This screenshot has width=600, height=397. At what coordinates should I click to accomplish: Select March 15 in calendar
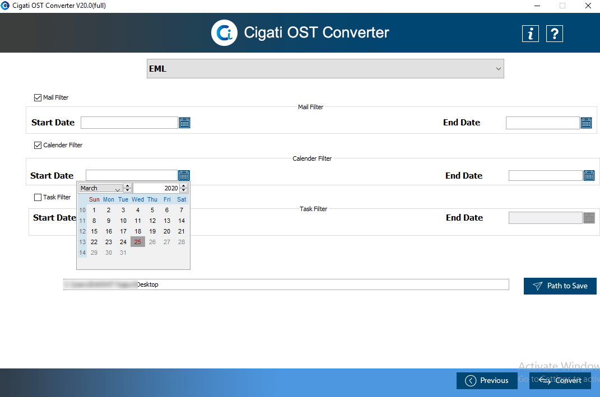tap(94, 231)
